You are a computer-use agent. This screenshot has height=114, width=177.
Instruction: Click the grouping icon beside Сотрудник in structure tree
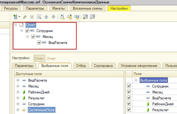click(32, 31)
